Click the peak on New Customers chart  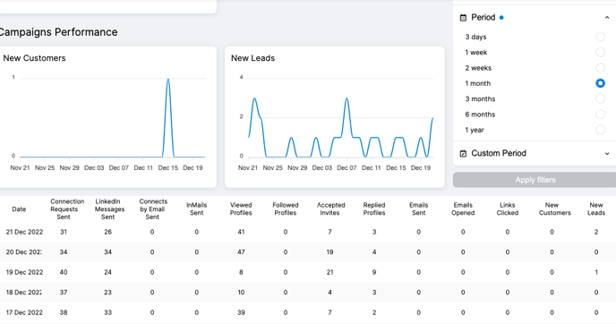[168, 79]
